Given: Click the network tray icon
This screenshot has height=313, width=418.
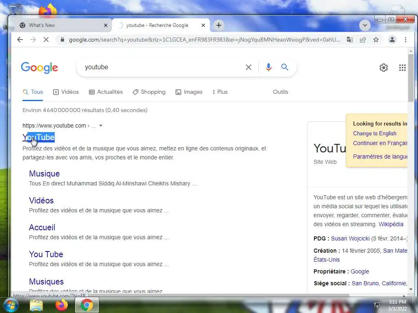Looking at the screenshot, I should click(x=377, y=305).
